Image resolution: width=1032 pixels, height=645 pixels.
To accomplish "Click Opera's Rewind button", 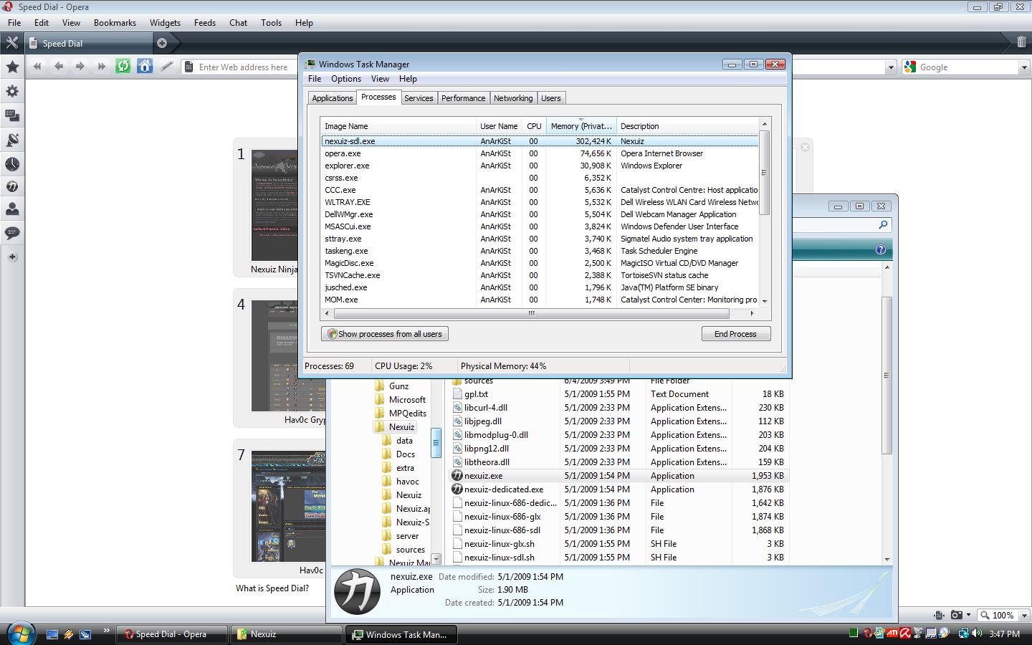I will 37,67.
